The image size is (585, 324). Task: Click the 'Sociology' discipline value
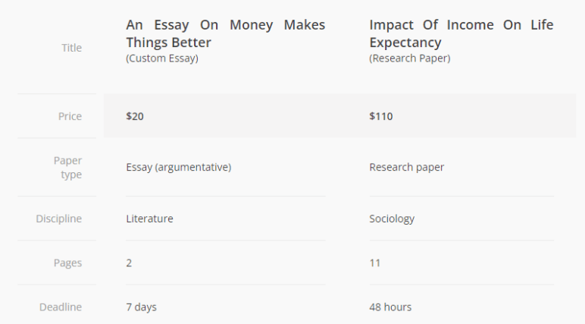392,219
